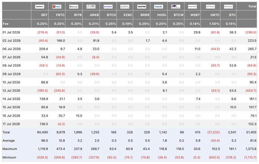Click the Total column header
This screenshot has width=259, height=164.
coord(252,6)
